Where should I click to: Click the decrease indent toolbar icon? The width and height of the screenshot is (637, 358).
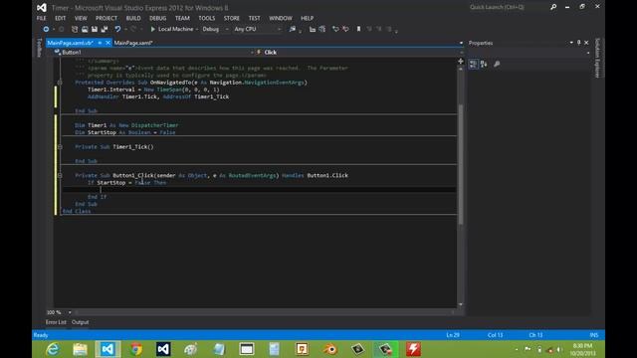[x=312, y=29]
